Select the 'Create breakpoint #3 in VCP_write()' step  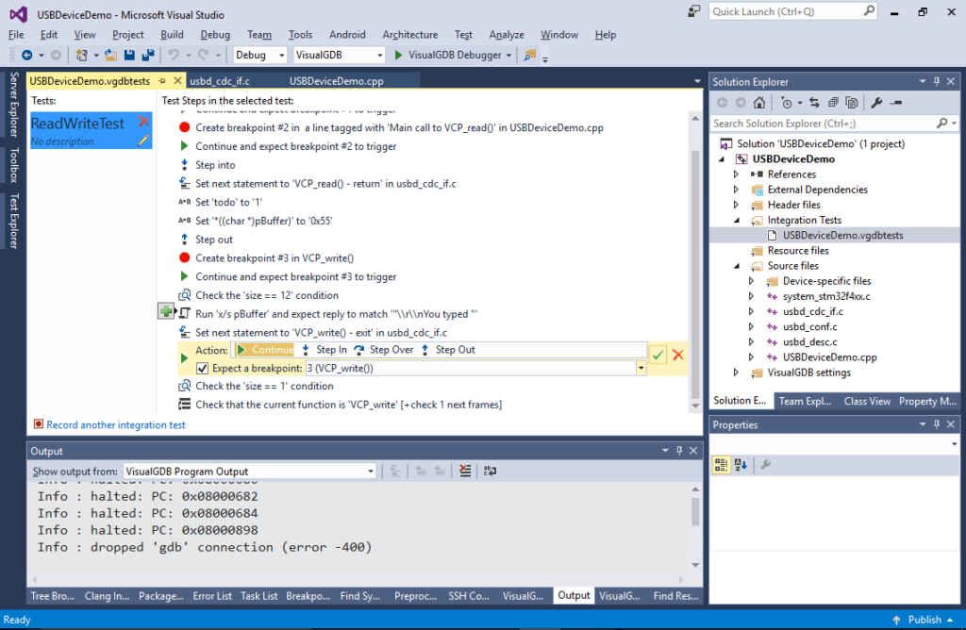(x=275, y=258)
